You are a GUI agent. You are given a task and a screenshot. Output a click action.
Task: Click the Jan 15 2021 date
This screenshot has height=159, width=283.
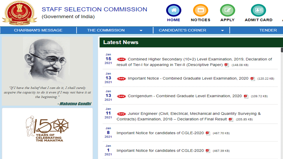click(x=108, y=59)
